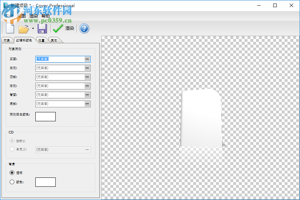This screenshot has width=300, height=200.
Task: Click the green checkmark render icon
Action: (58, 28)
